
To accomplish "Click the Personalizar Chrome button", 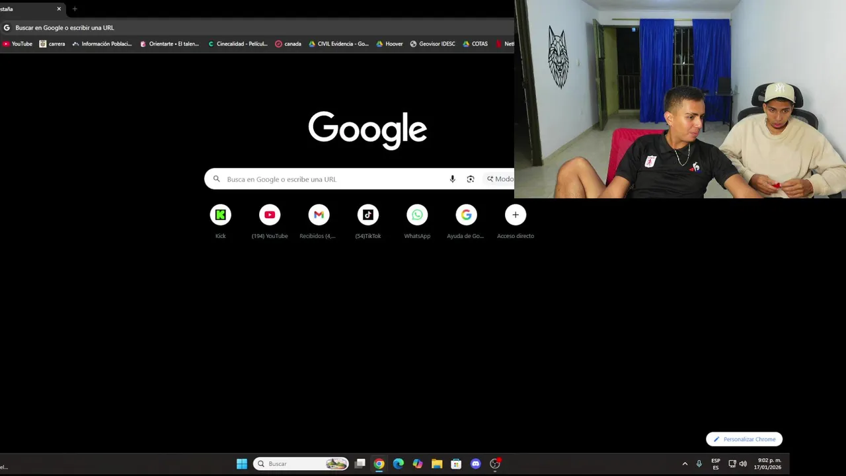I will click(x=744, y=439).
